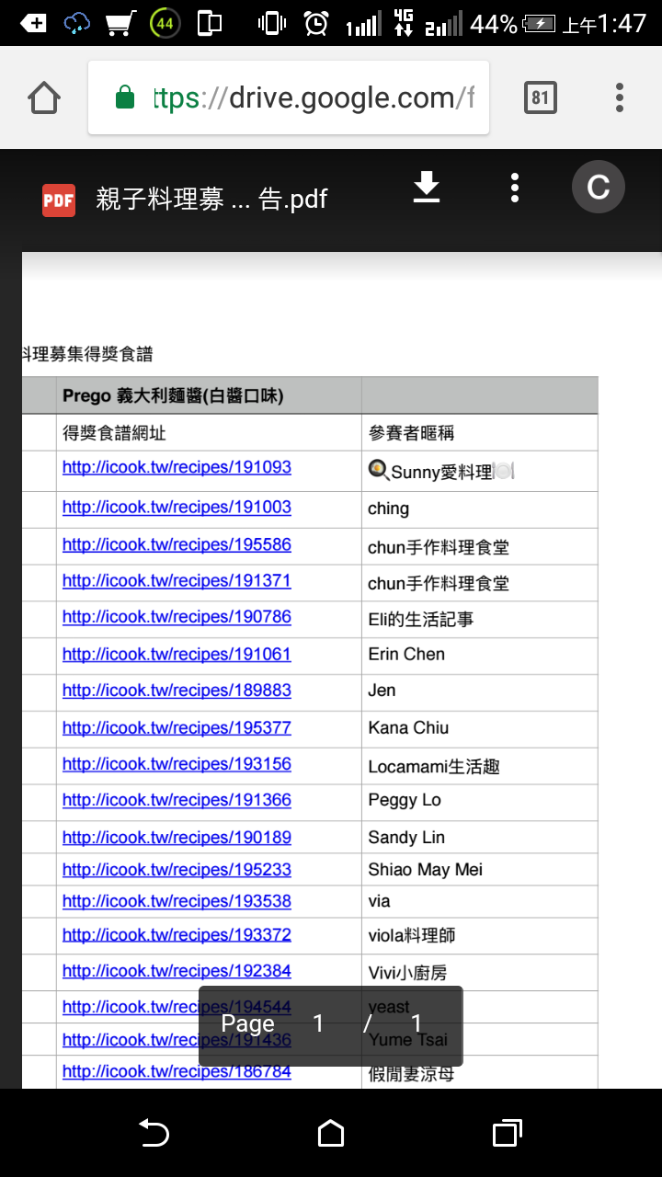Open recipe link 193156

tap(177, 764)
